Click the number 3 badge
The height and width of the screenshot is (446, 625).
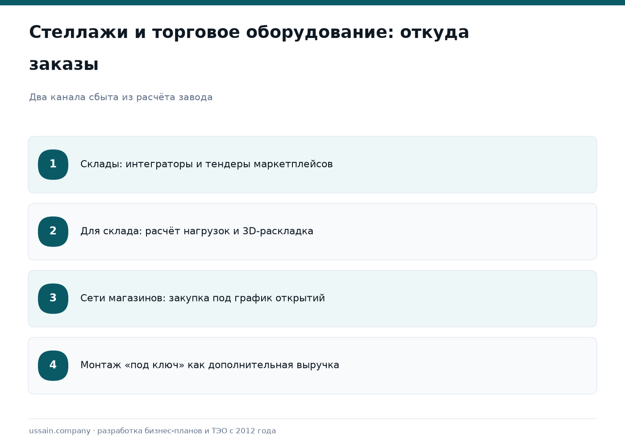(53, 298)
